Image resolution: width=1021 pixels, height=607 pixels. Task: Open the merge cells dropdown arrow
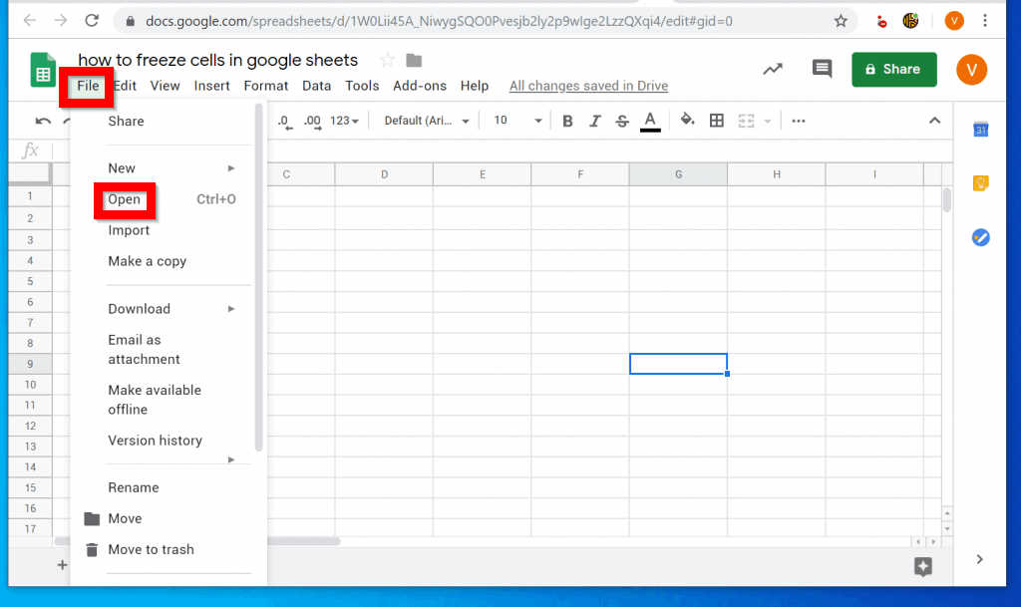[x=768, y=121]
